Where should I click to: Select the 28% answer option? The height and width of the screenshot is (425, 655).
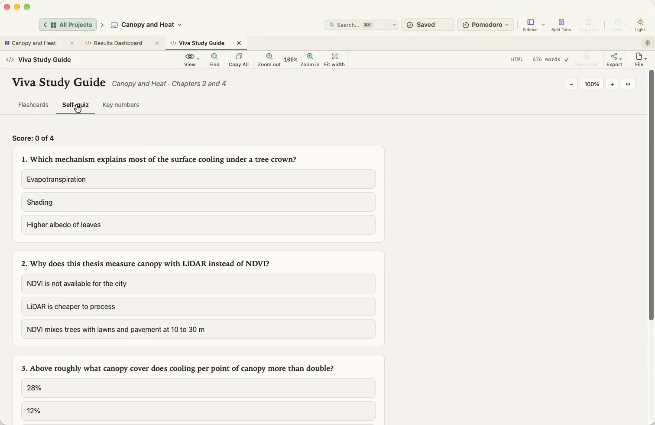click(198, 388)
